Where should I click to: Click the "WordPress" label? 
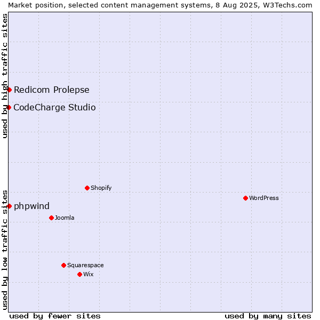[264, 198]
